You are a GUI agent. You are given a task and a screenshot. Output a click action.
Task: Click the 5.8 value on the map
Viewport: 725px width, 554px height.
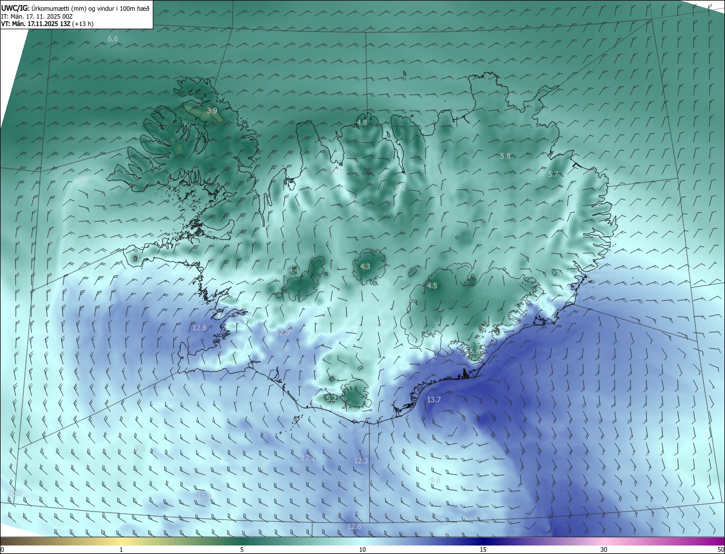tap(505, 156)
